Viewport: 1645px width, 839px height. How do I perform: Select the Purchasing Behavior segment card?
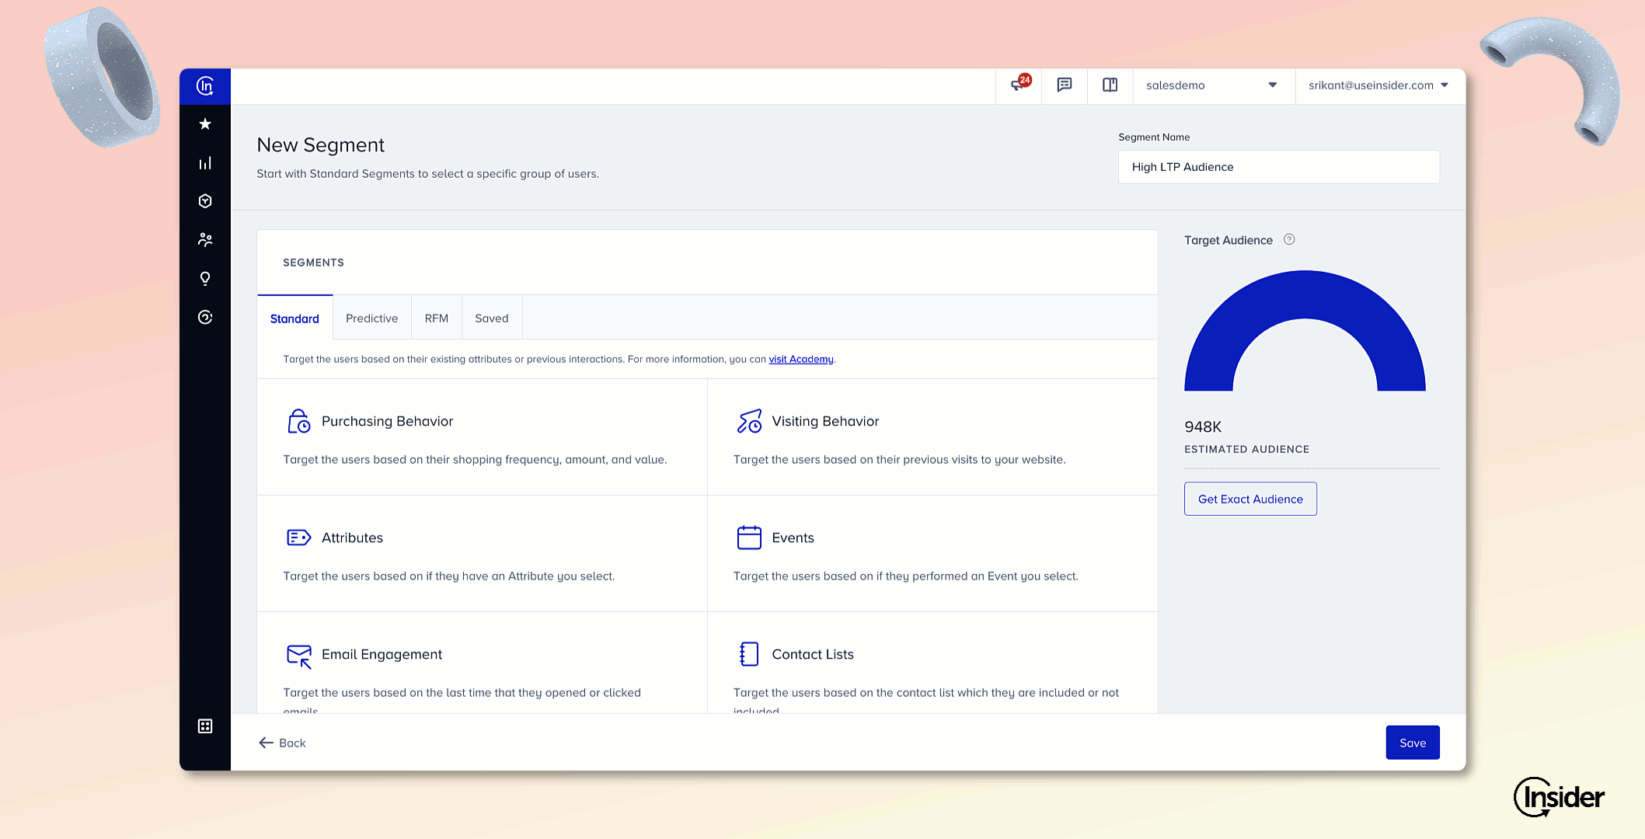[482, 437]
